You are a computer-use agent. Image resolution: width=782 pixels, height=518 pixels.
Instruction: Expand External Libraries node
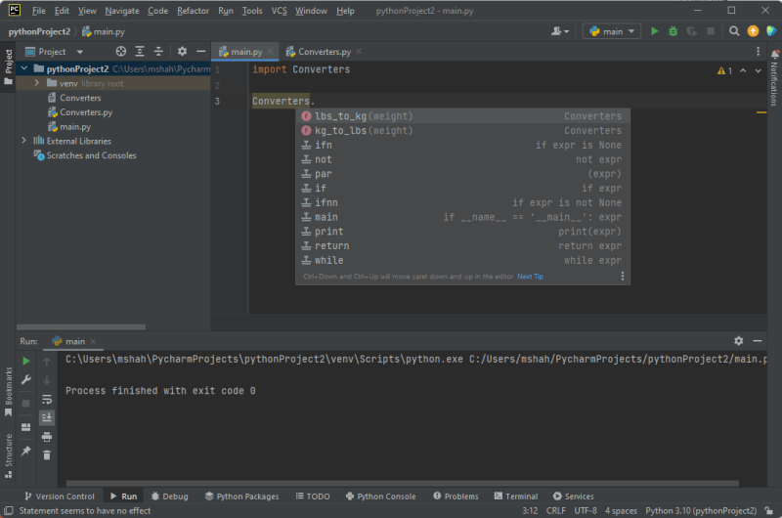(23, 141)
